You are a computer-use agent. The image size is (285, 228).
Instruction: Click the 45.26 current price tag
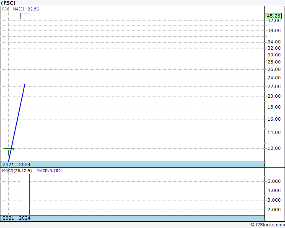click(x=273, y=16)
